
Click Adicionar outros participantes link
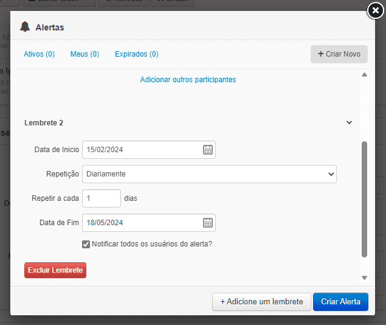click(x=188, y=80)
